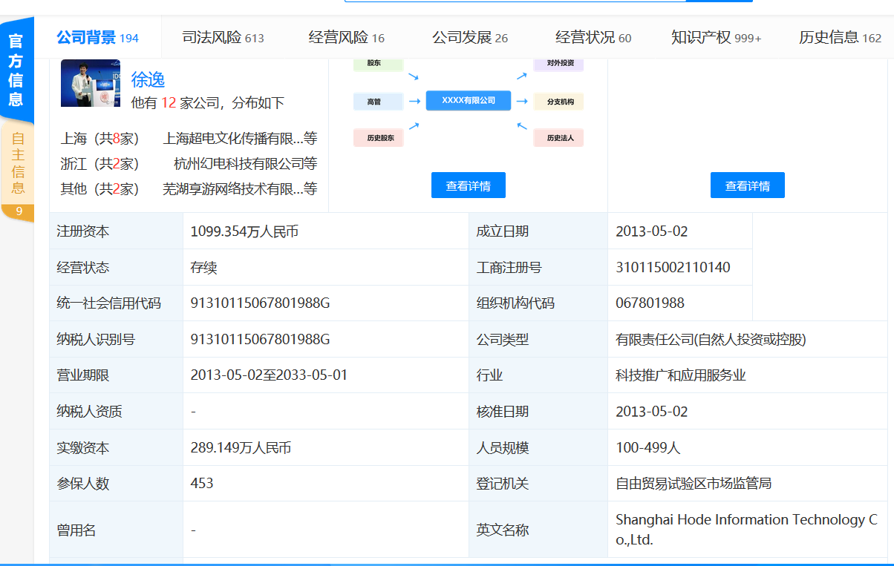Switch to the 经营风险 tab
The height and width of the screenshot is (566, 894).
click(x=346, y=38)
